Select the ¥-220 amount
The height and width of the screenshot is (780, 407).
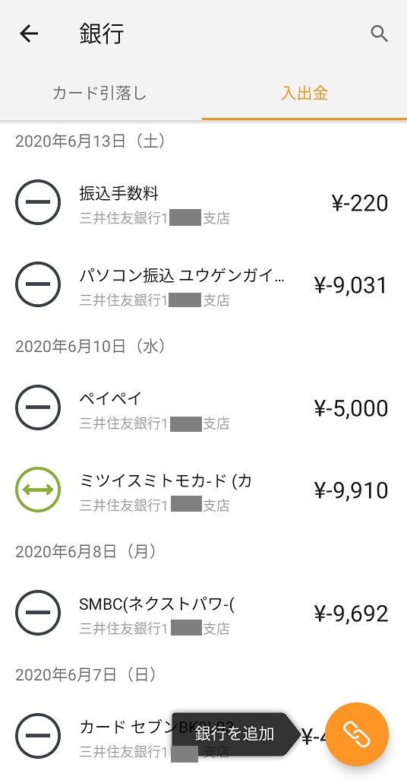tap(360, 204)
